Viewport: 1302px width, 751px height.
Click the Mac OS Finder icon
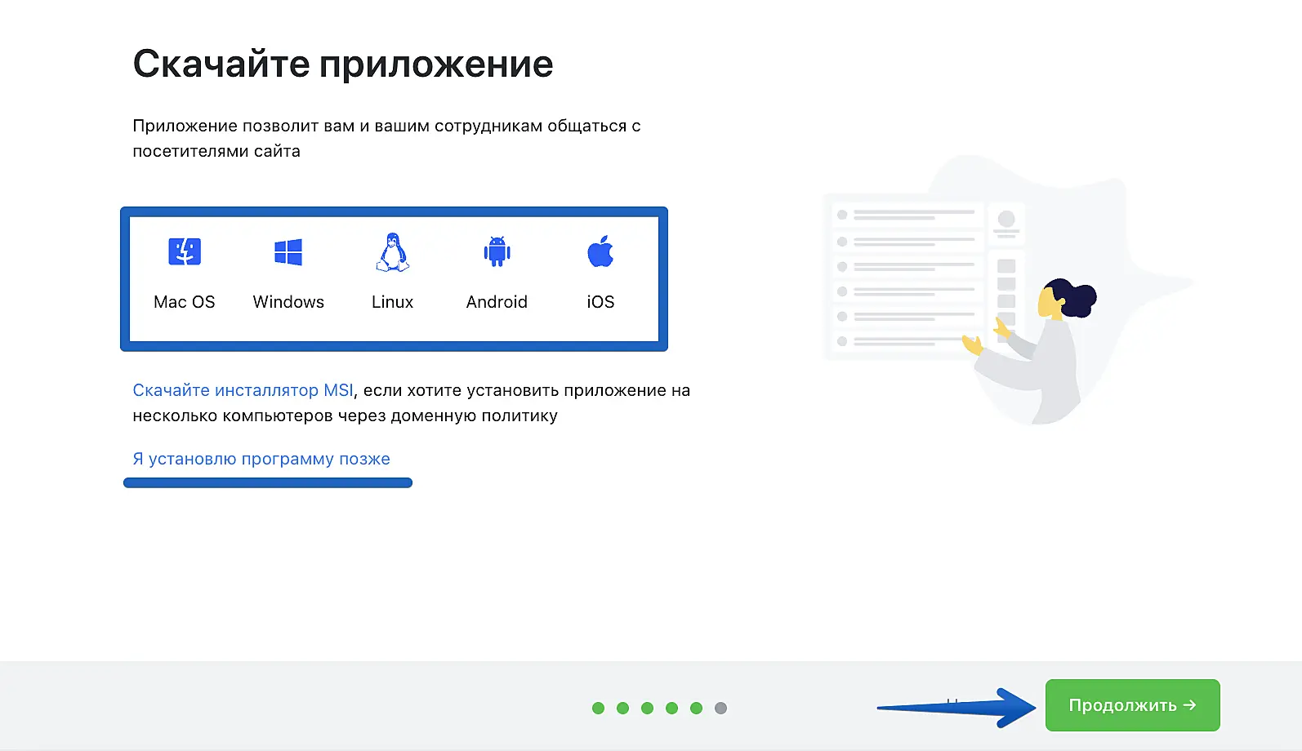click(x=185, y=252)
